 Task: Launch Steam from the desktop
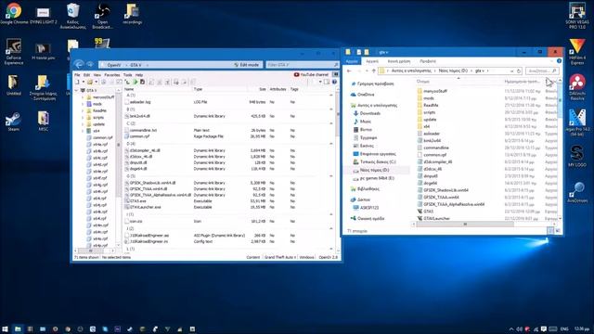(13, 122)
